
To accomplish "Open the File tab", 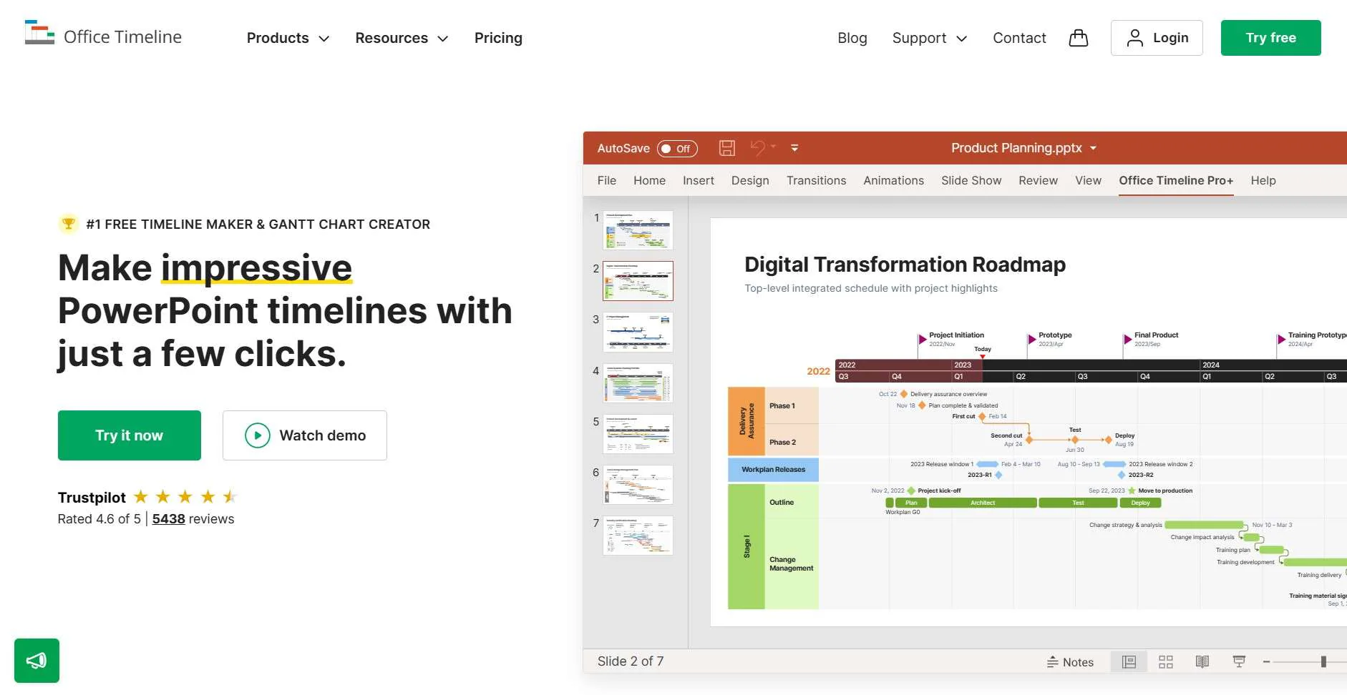I will (x=606, y=180).
